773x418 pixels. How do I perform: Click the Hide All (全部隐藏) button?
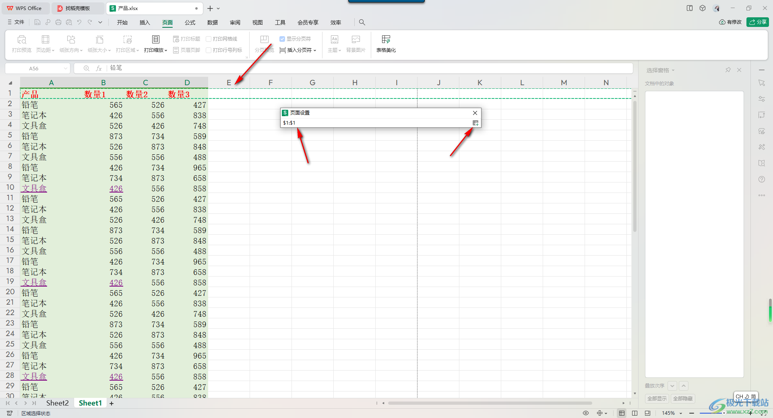point(683,399)
